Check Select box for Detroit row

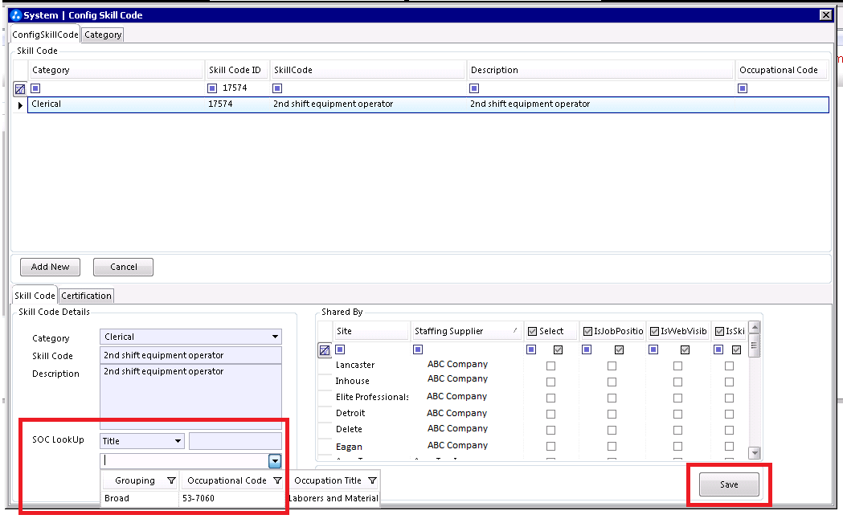550,415
